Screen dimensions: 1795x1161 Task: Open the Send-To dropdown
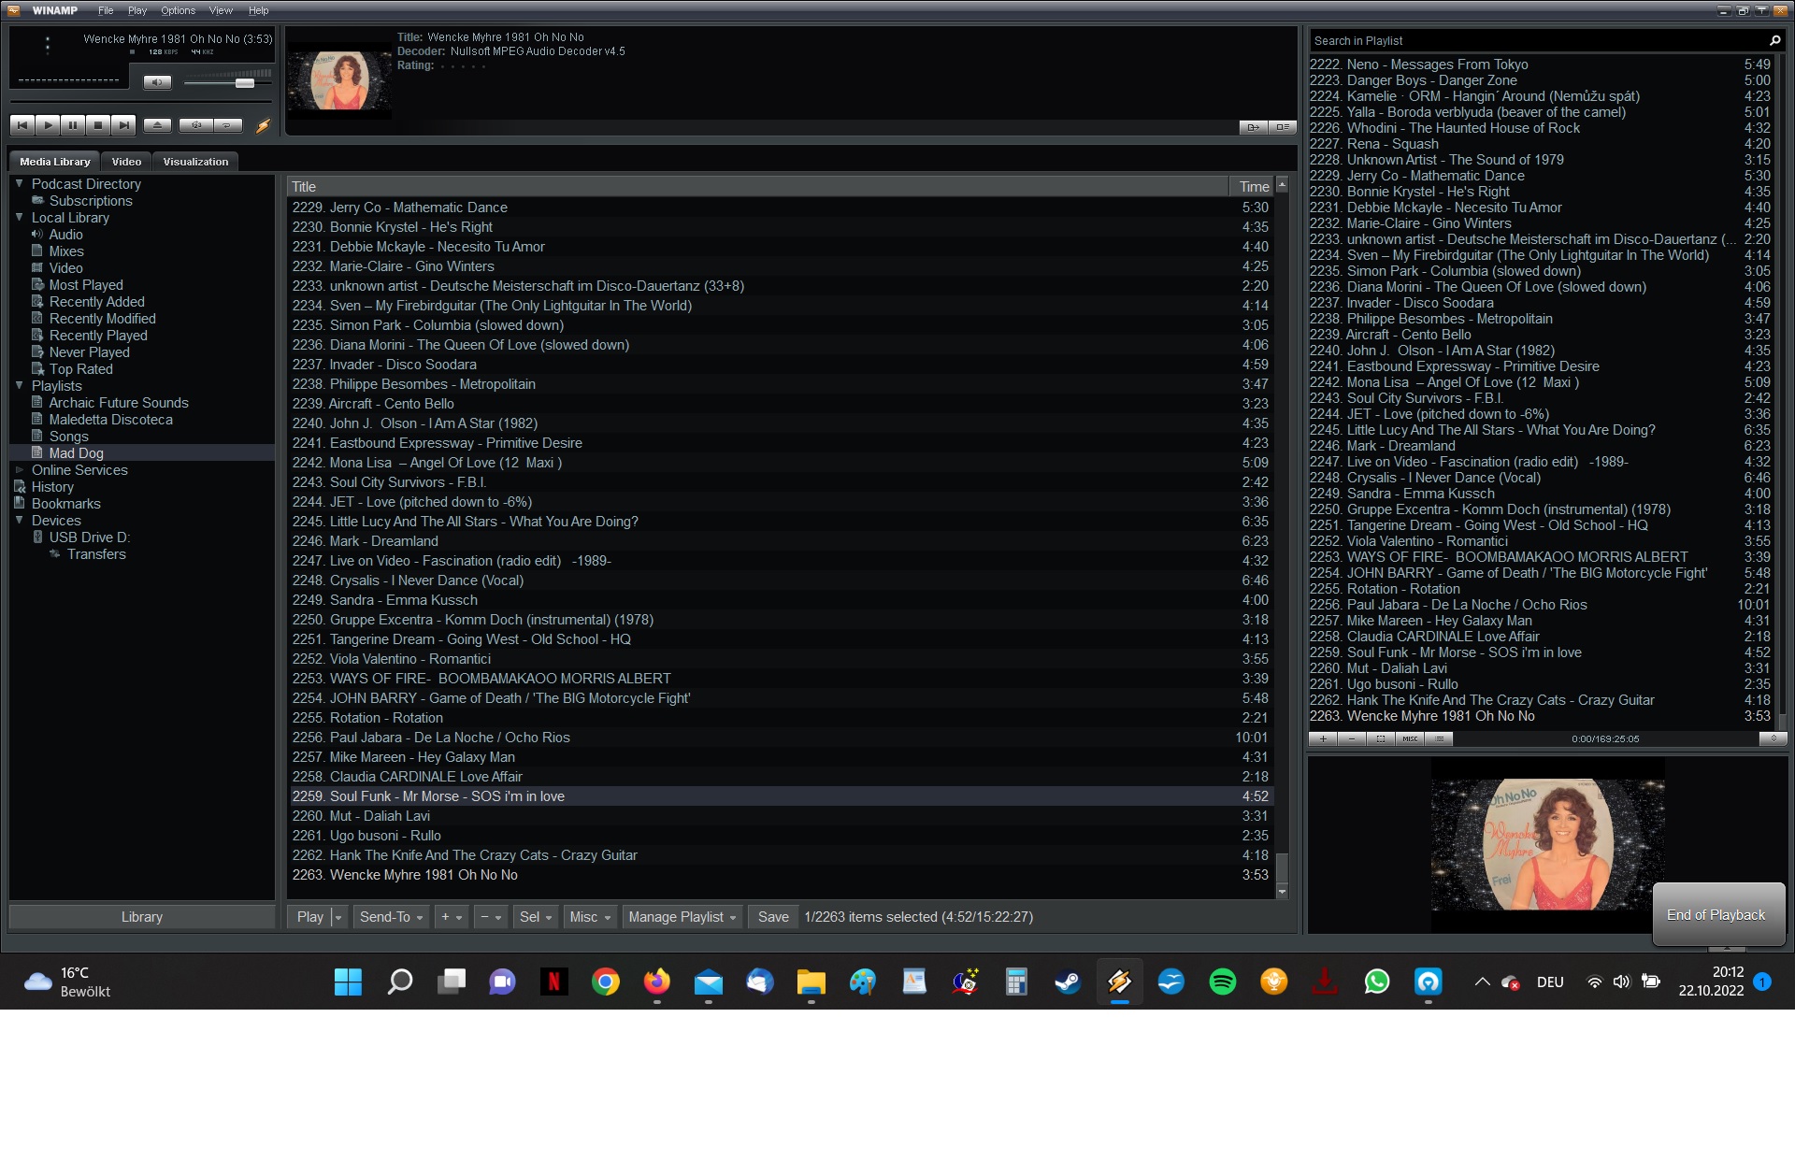[x=391, y=917]
